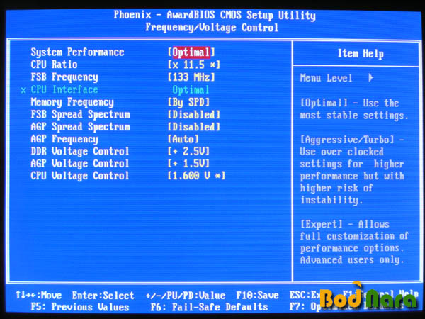Toggle AGP Spread Spectrum Disabled value
The width and height of the screenshot is (425, 319).
(194, 127)
